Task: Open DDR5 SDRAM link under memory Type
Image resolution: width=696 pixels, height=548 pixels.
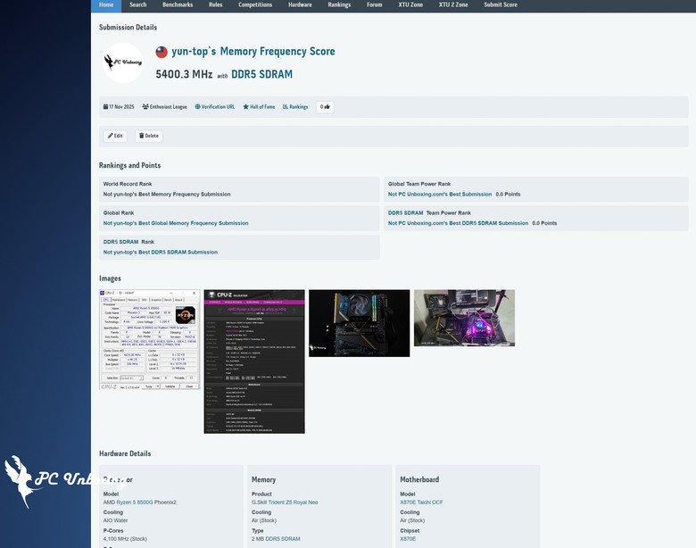Action: pyautogui.click(x=283, y=539)
